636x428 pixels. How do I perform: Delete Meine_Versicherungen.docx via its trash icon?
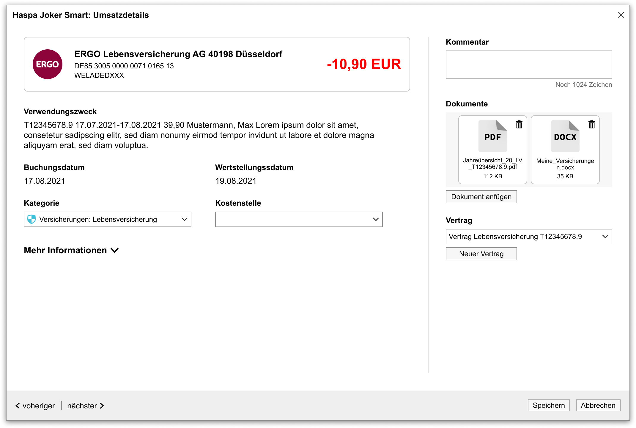(591, 125)
